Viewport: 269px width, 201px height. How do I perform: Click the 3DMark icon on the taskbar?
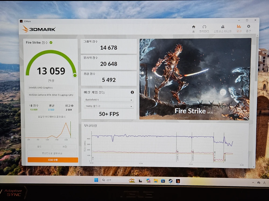(178, 181)
